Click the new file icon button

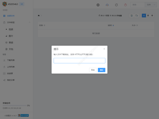[132, 16]
